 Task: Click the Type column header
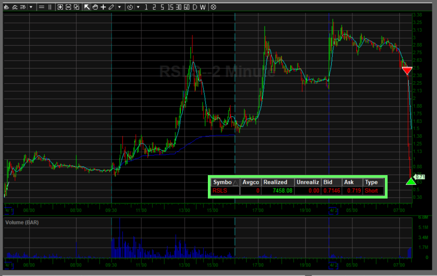click(374, 182)
